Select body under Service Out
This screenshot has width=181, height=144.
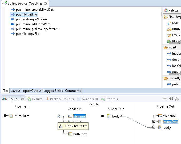(116, 116)
